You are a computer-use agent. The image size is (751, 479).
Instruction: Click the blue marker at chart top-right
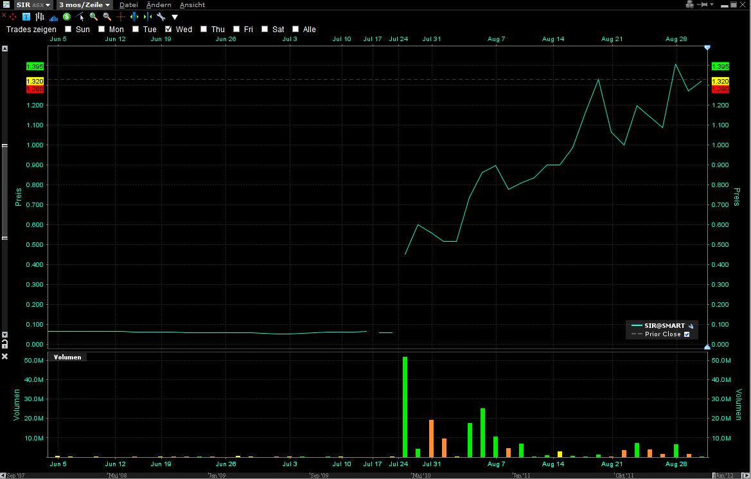pos(707,48)
